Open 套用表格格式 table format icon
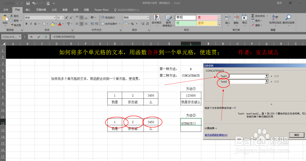The width and height of the screenshot is (306, 161). tap(168, 18)
